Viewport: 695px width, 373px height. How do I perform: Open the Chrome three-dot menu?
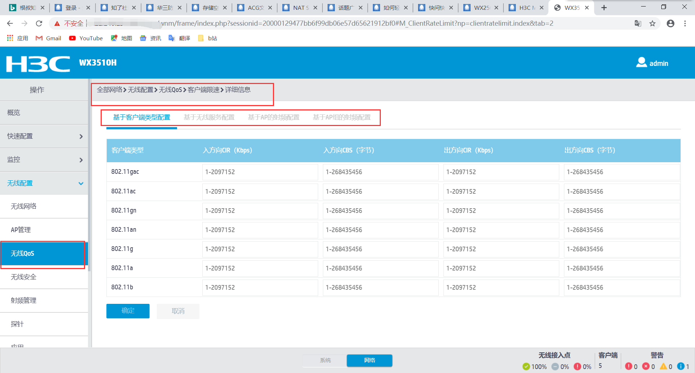(x=685, y=24)
